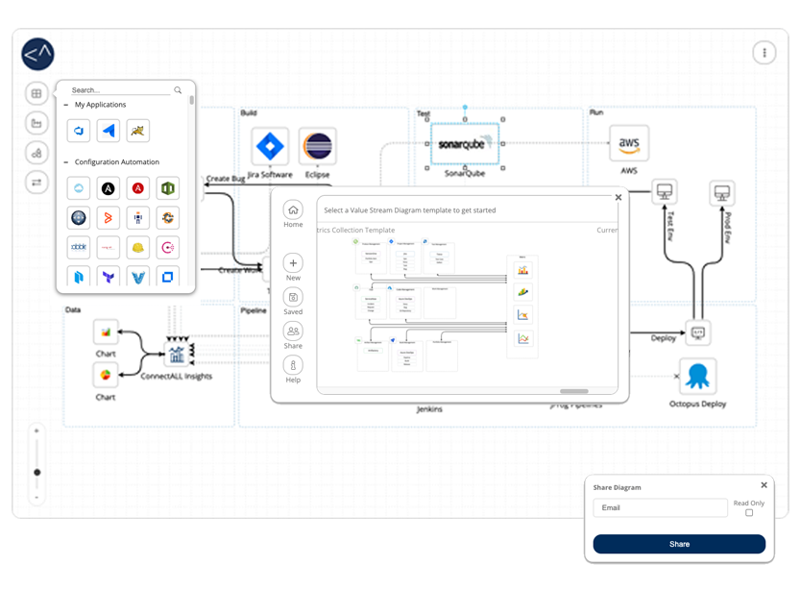
Task: Click the 'Create Bug' connector label
Action: click(x=226, y=179)
